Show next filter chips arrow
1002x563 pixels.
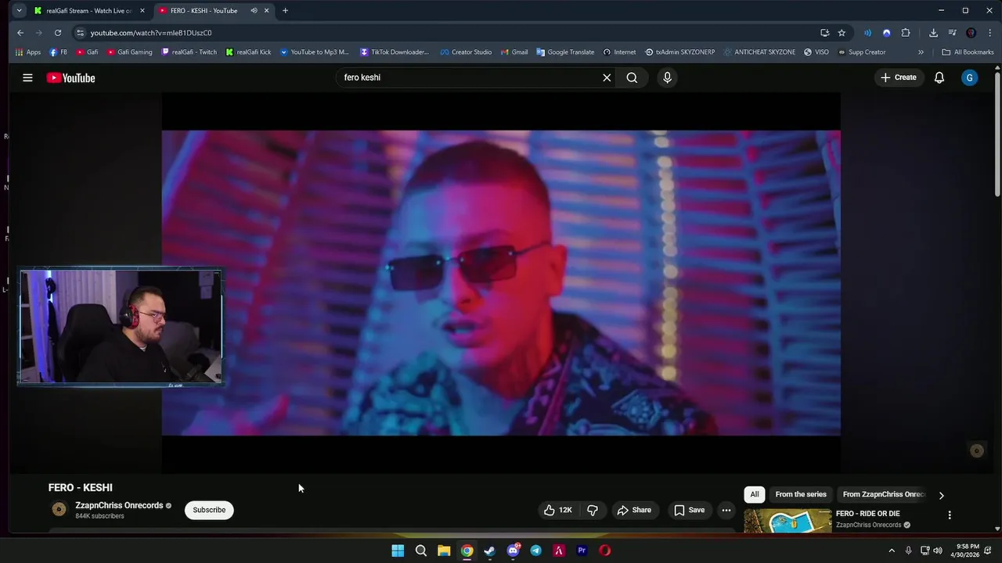pos(941,495)
